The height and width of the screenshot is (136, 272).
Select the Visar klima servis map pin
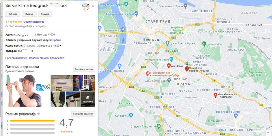tap(215, 95)
